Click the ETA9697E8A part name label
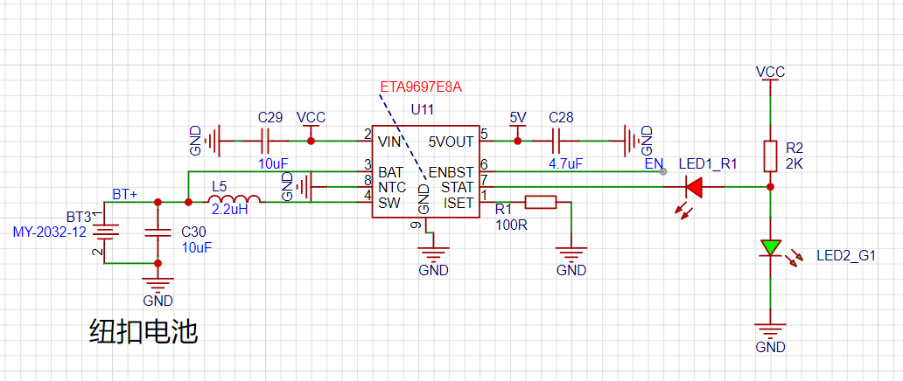The height and width of the screenshot is (381, 903). tap(420, 87)
